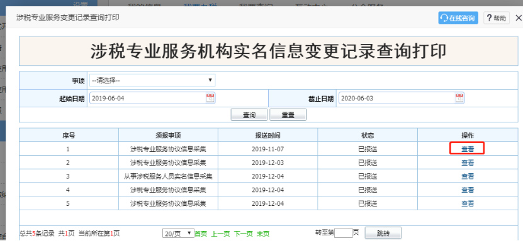Viewport: 523px width, 241px height.
Task: Click 查看 link in row 1
Action: tap(467, 149)
